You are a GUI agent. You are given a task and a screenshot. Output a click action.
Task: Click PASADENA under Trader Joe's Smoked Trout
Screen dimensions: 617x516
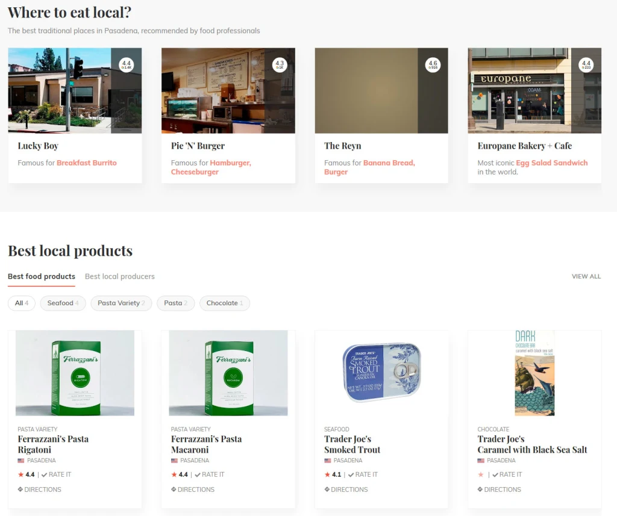[x=348, y=461]
